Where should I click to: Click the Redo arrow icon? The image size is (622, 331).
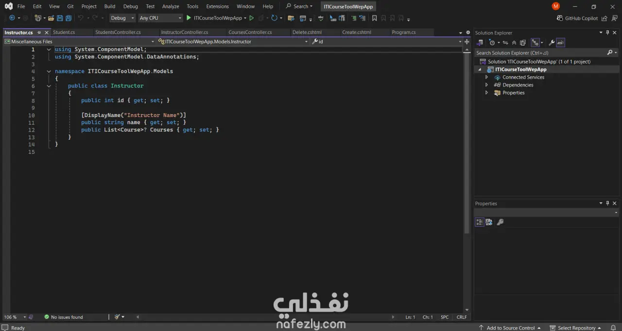pos(95,18)
